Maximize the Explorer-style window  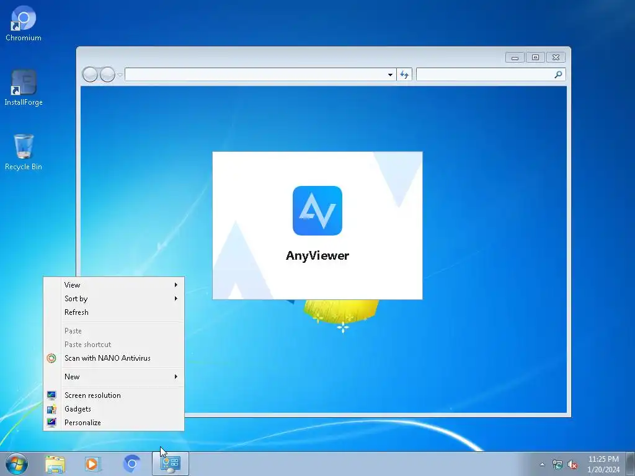(535, 58)
